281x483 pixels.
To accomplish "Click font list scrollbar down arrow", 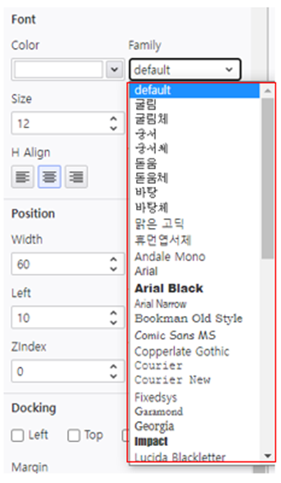I will [268, 456].
